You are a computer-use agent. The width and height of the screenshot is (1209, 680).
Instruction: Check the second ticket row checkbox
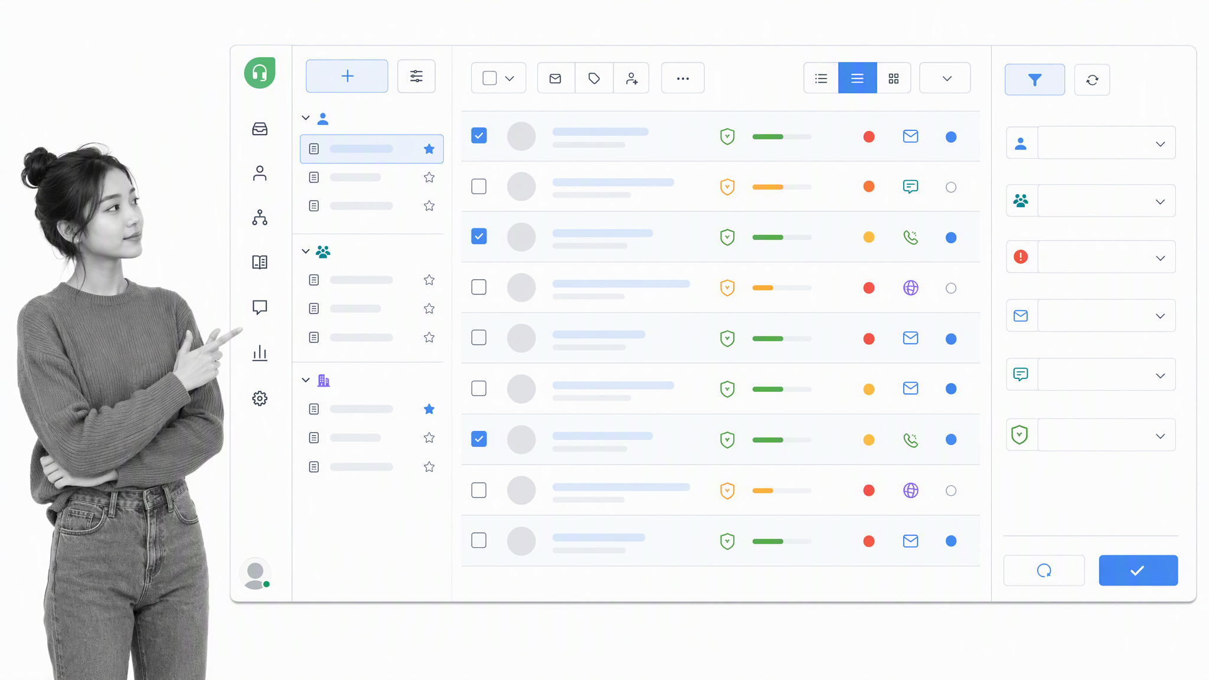point(479,187)
